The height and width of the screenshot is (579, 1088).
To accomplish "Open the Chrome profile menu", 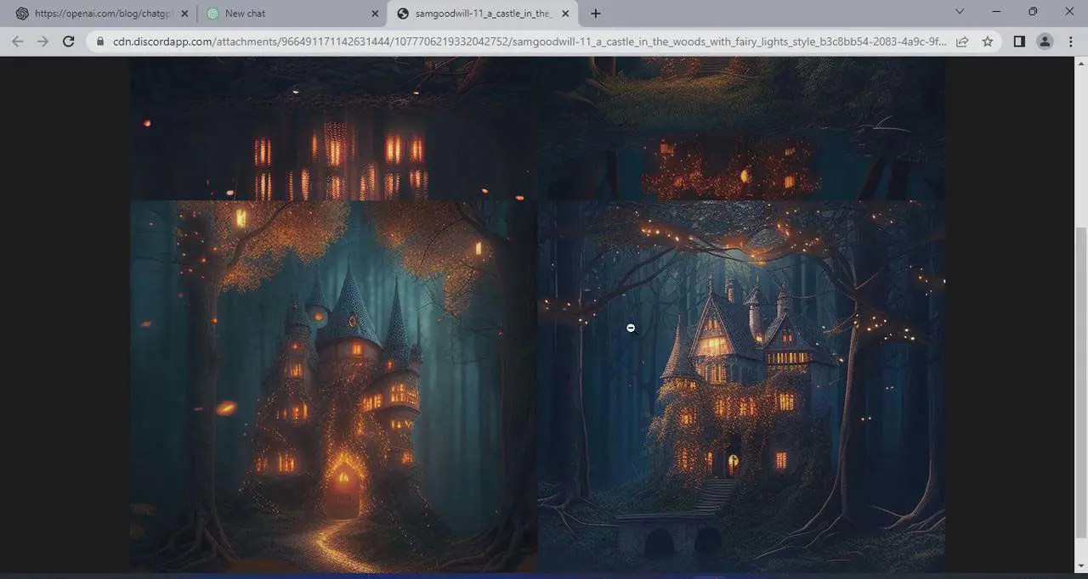I will click(x=1045, y=42).
